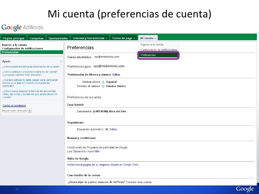Viewport: 259px width, 194px height.
Task: Choose Preferencias in Mi cuenta dropdown
Action: 158,55
